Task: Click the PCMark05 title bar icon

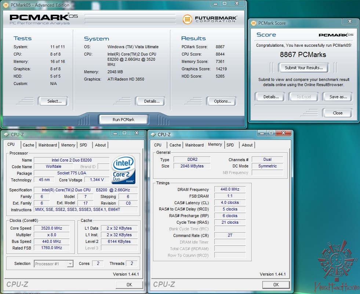Action: pos(6,5)
